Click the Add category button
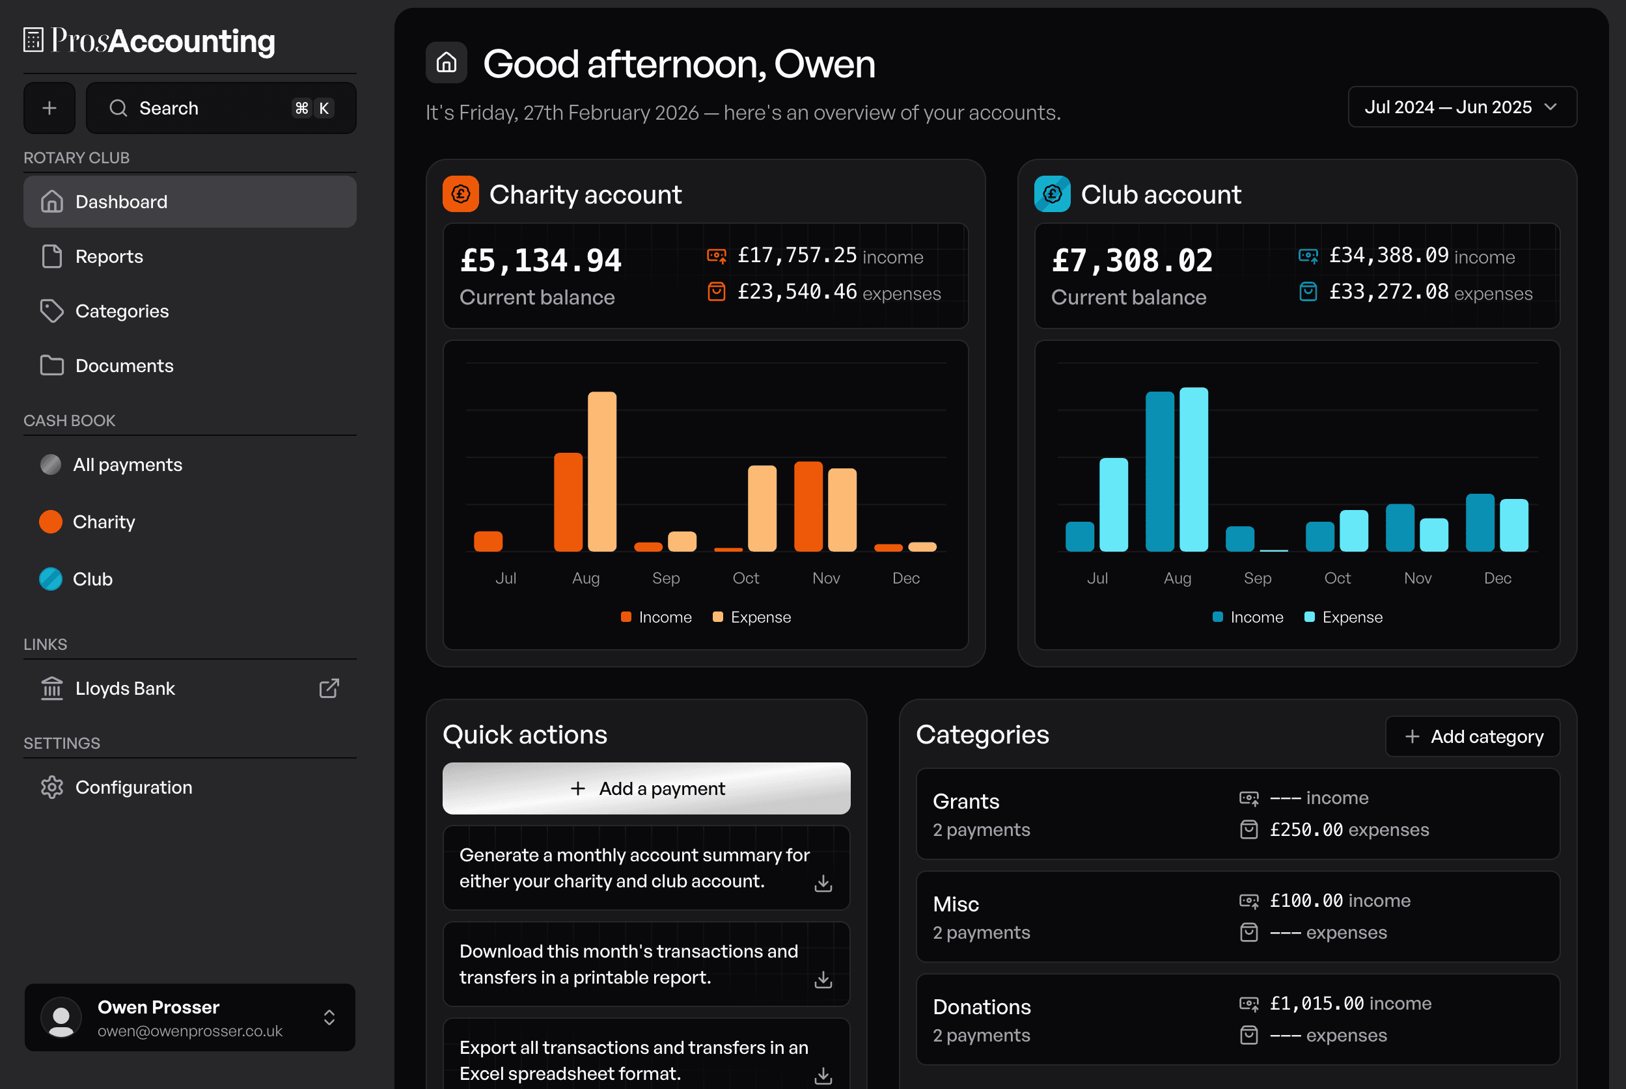 click(x=1472, y=736)
